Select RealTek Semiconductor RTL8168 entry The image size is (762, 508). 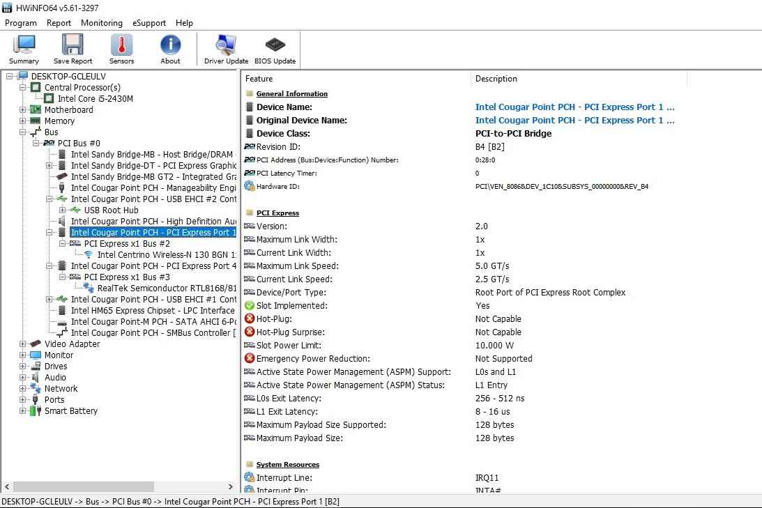pyautogui.click(x=167, y=288)
